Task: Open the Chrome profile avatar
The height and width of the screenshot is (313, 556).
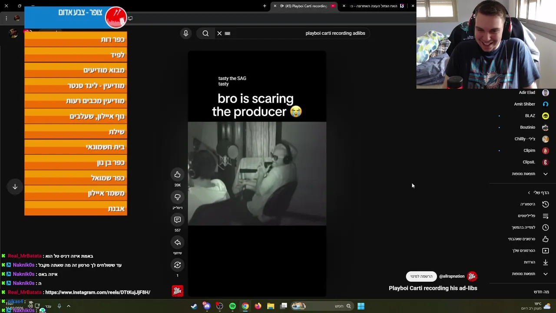Action: [17, 18]
